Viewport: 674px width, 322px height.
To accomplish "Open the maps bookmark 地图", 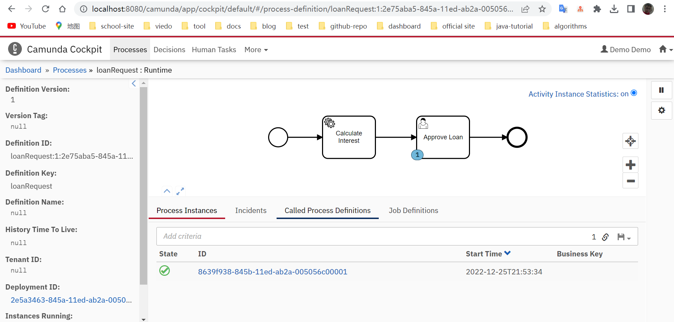I will click(x=68, y=26).
